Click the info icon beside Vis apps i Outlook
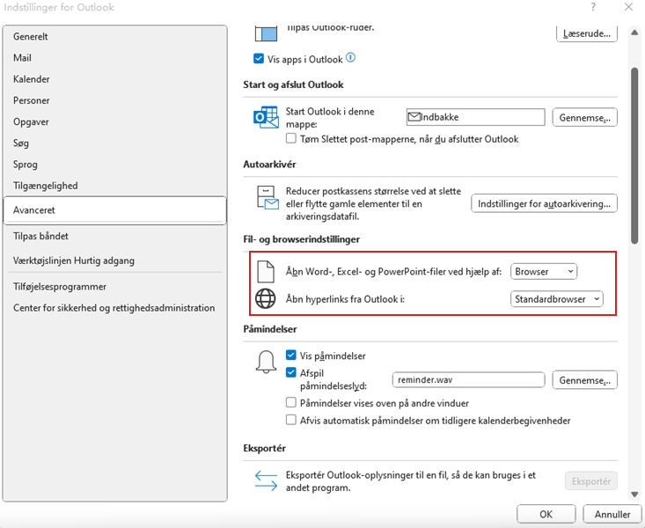This screenshot has width=645, height=528. click(350, 57)
